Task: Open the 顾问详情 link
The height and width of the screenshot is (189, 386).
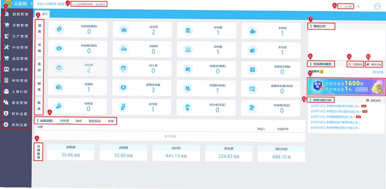Action: point(378,72)
